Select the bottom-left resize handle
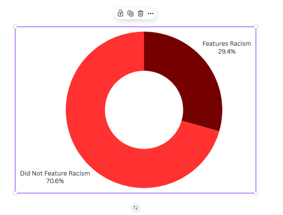This screenshot has height=215, width=283. (15, 193)
